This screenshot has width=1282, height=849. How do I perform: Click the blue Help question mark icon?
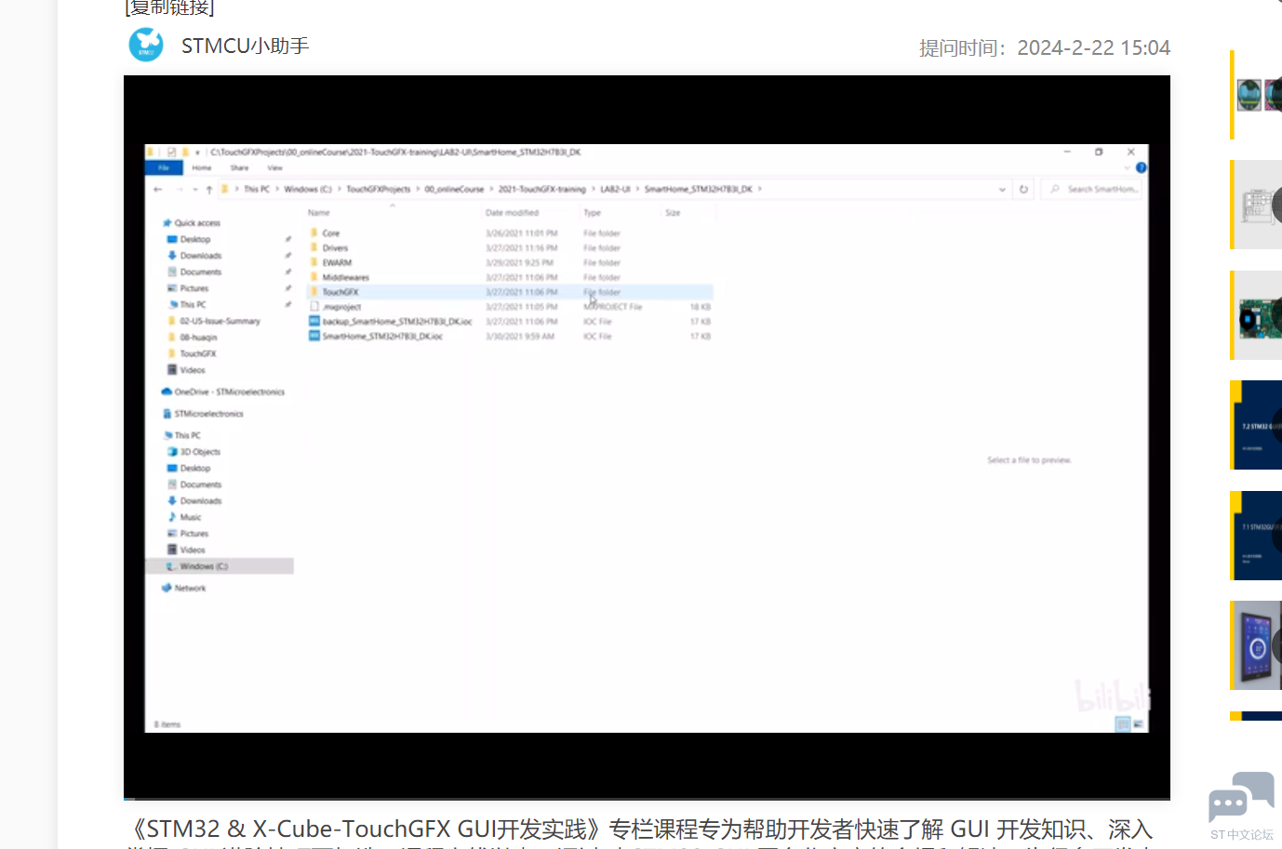point(1142,168)
